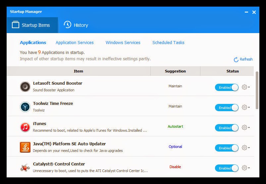Turn off Catalyst Control Center startup toggle
The height and width of the screenshot is (184, 266).
[x=227, y=168]
